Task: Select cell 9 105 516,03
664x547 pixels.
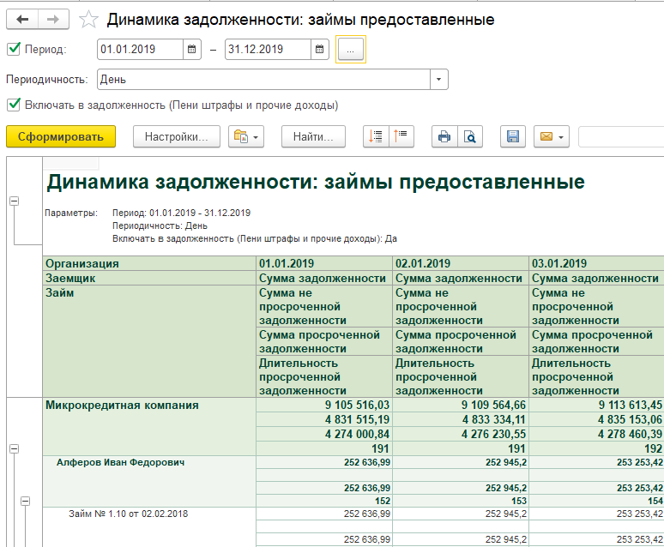Action: 324,405
